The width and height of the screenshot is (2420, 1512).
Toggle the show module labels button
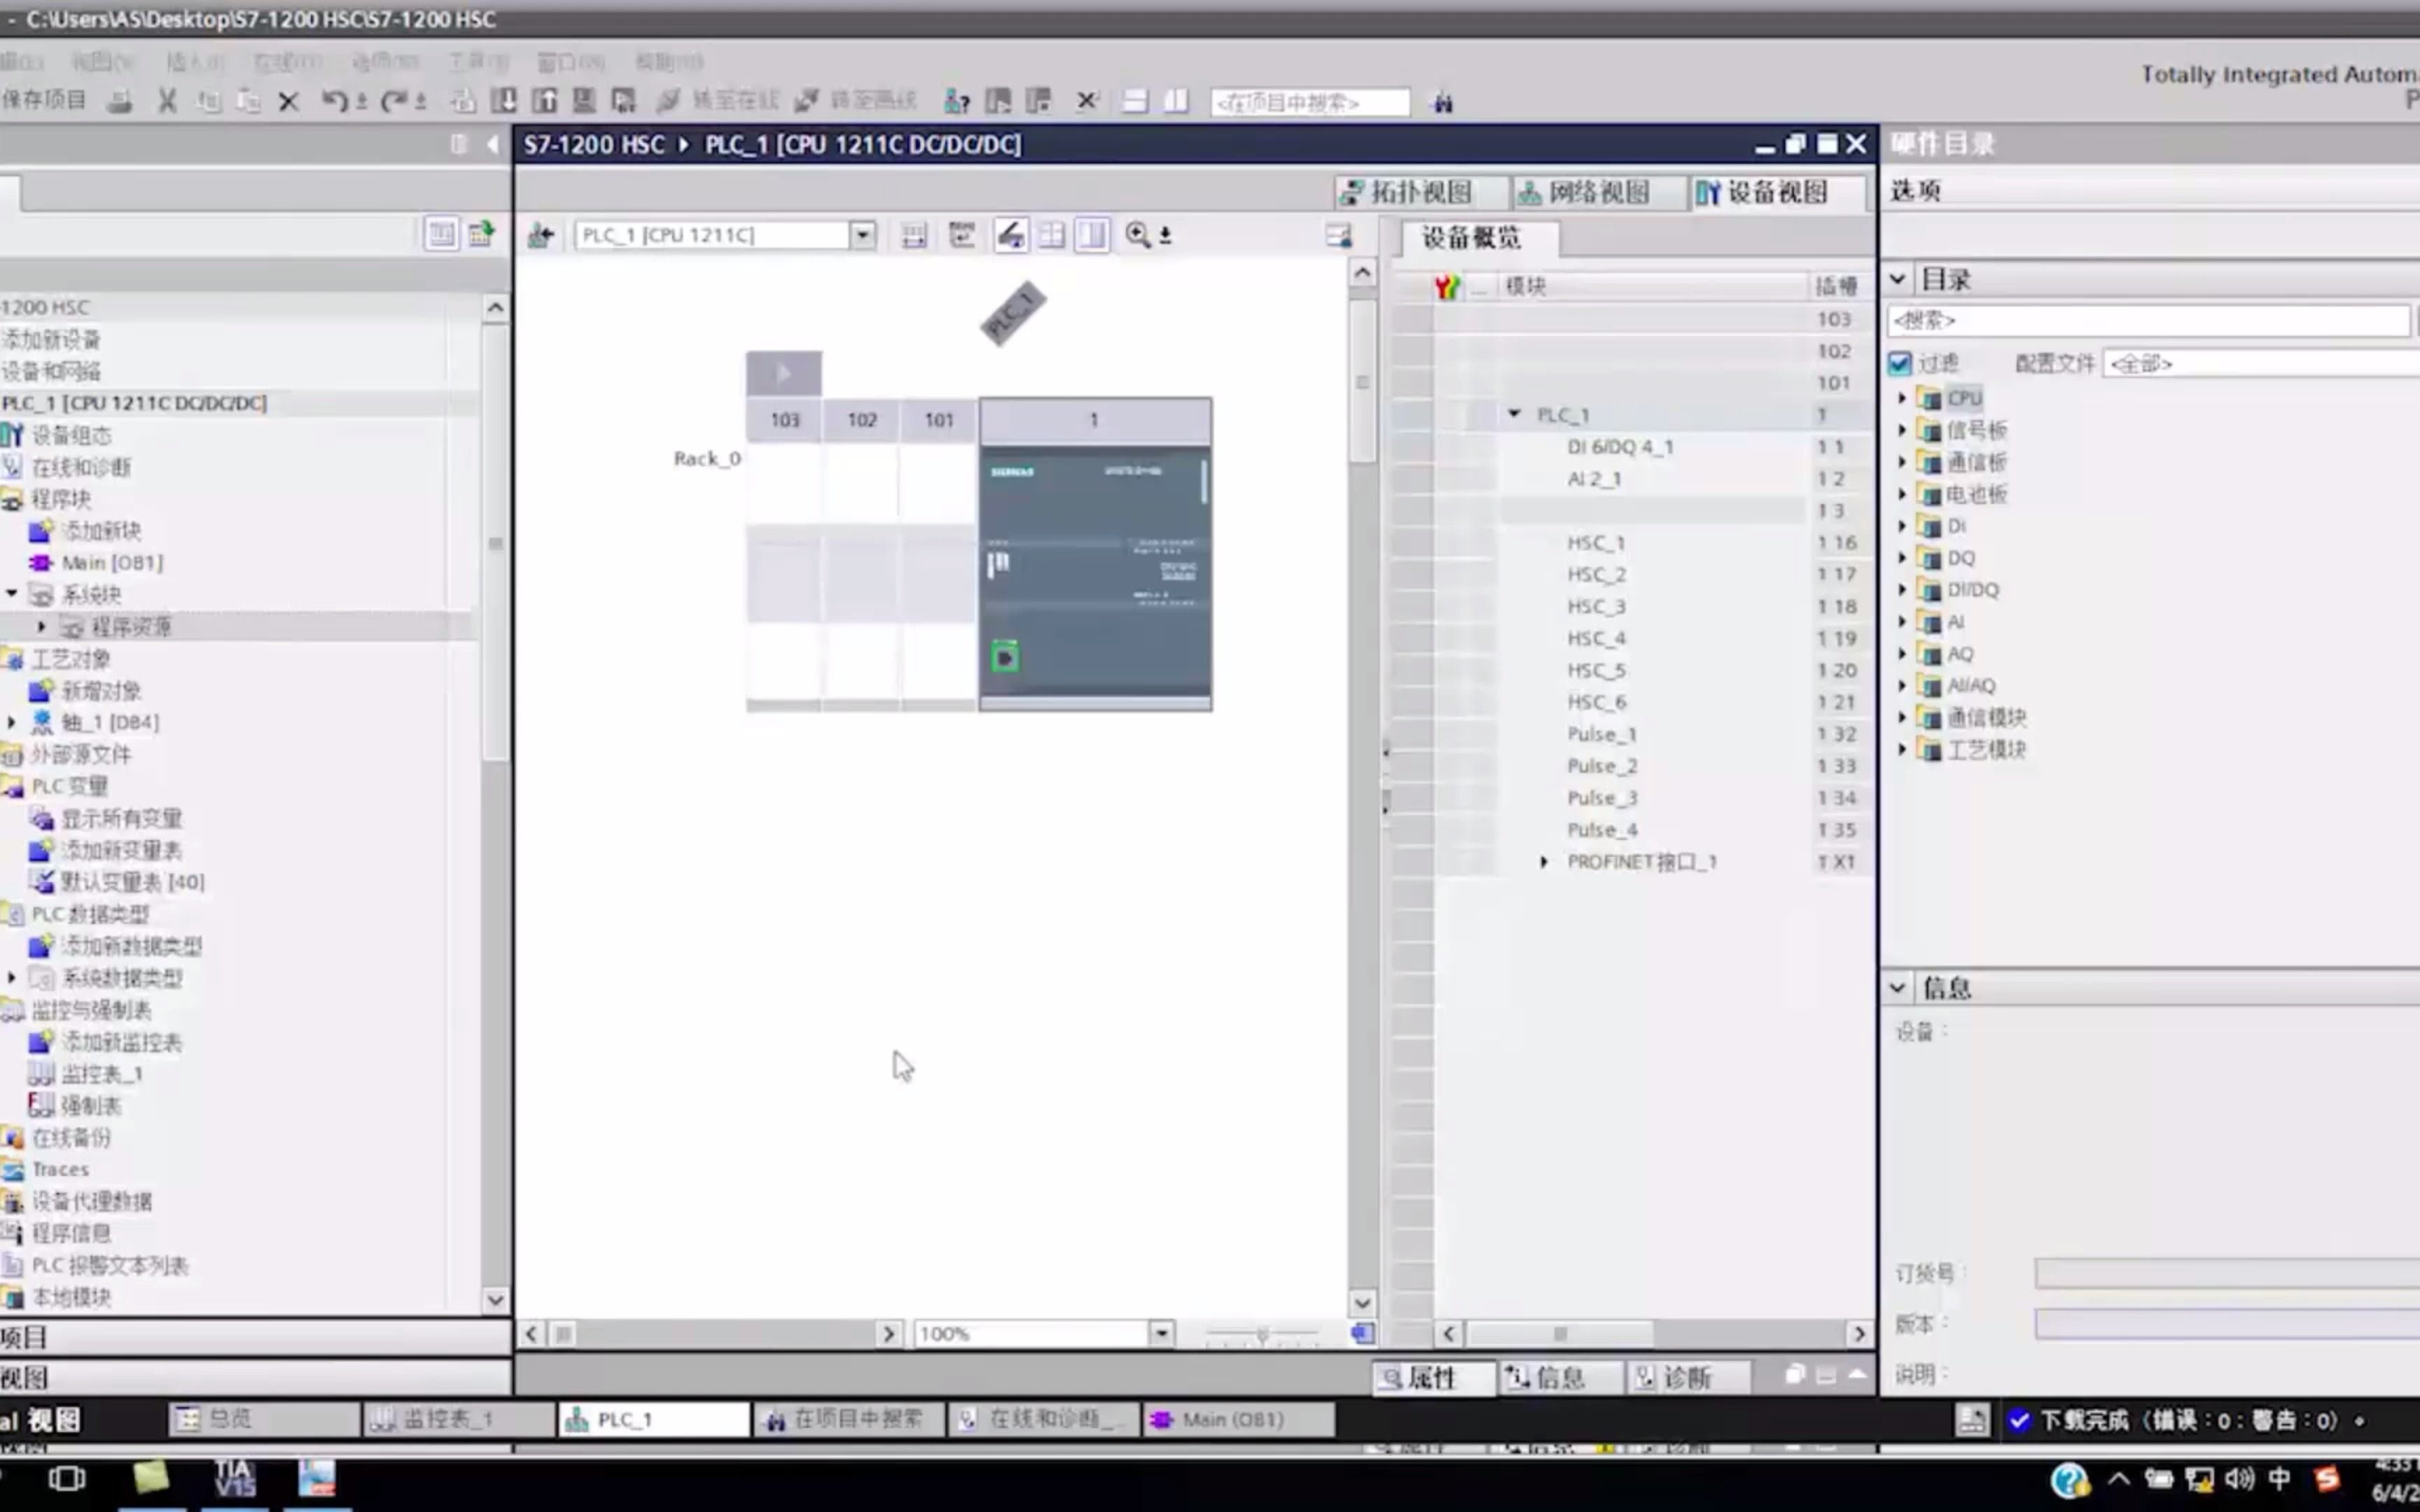pyautogui.click(x=1010, y=235)
